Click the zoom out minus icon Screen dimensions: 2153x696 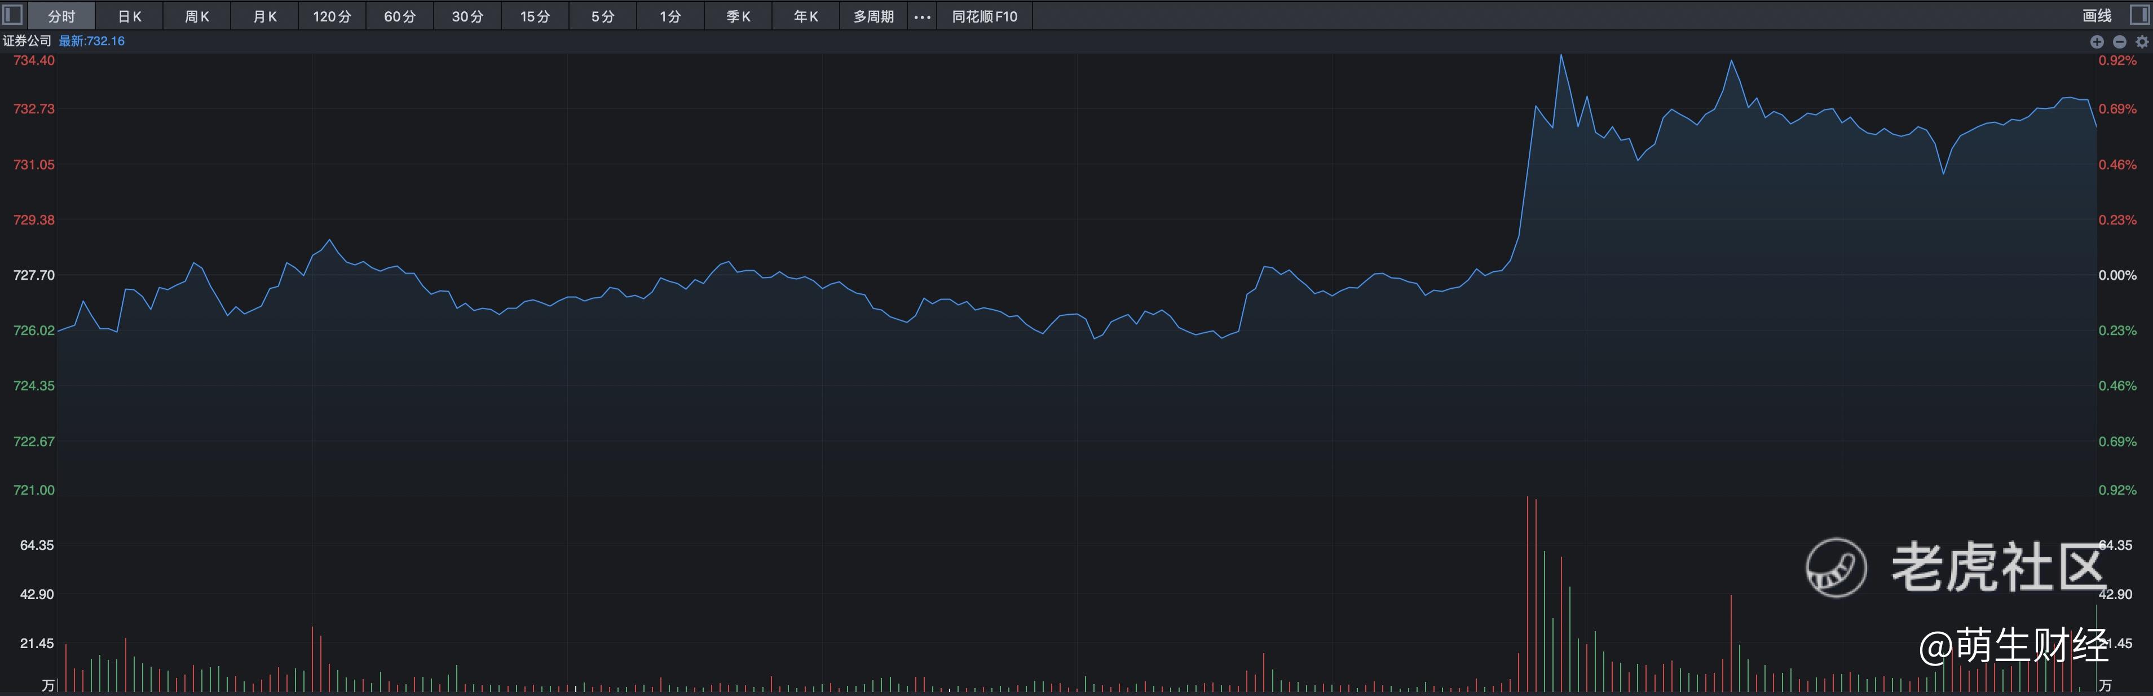pos(2119,41)
